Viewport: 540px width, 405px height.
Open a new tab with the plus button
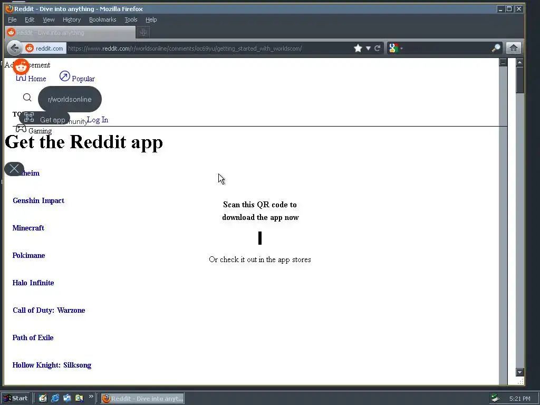(143, 32)
